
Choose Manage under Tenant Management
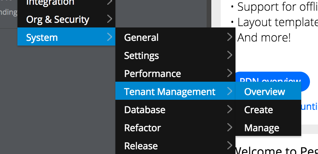(x=268, y=127)
